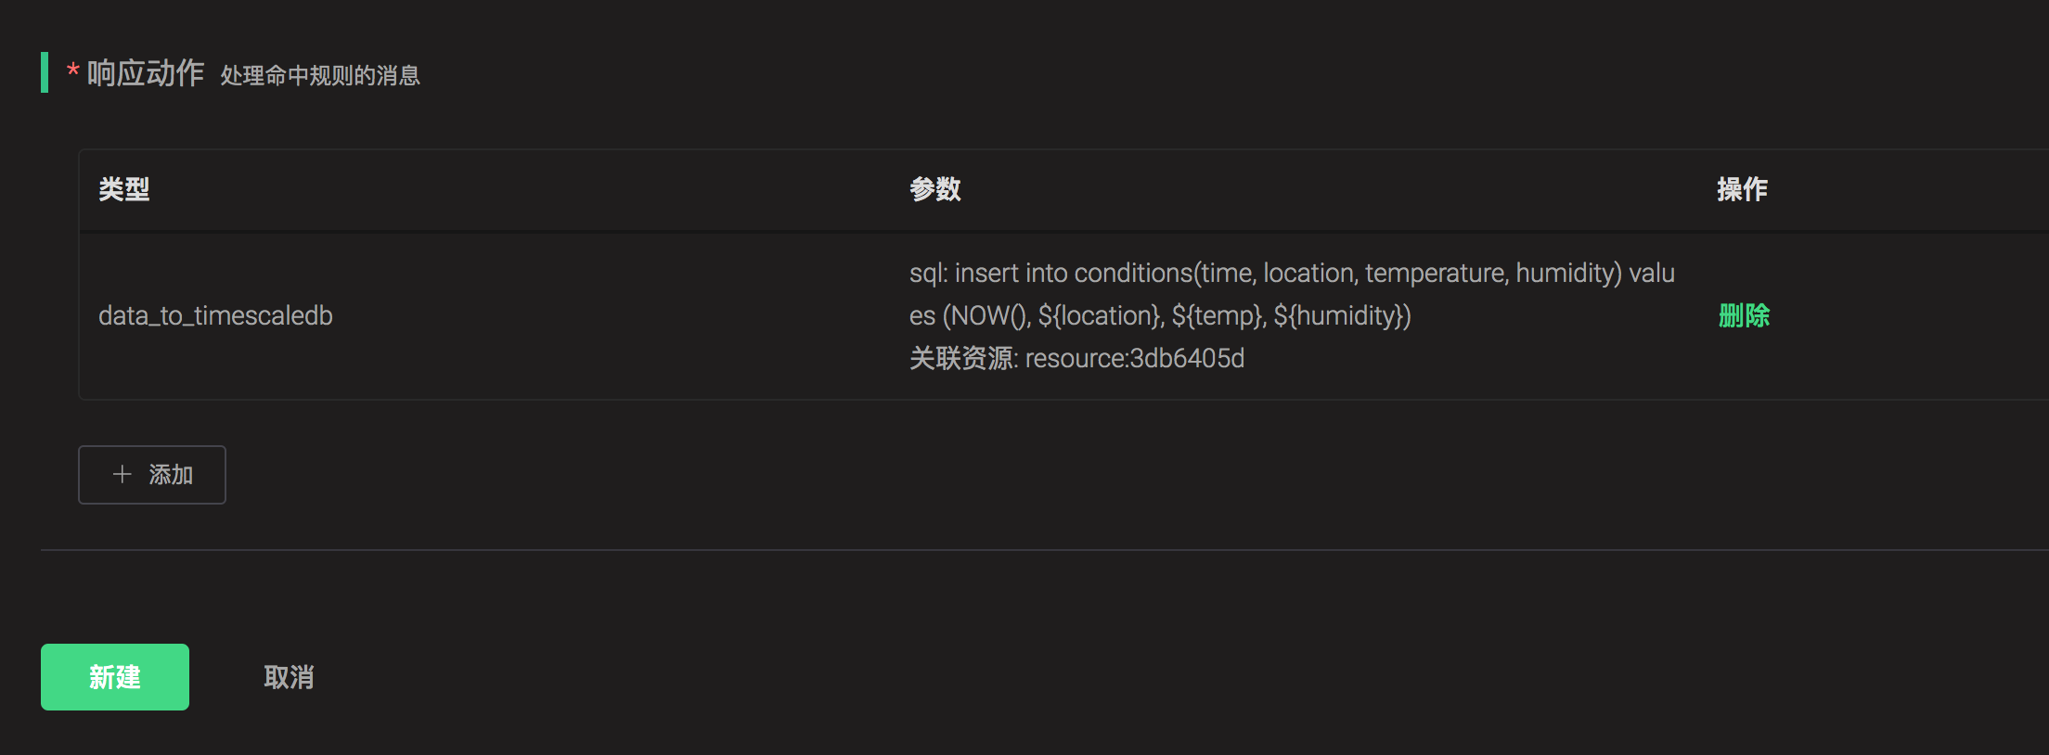2049x755 pixels.
Task: Click the 响应动作 section heading
Action: 146,72
